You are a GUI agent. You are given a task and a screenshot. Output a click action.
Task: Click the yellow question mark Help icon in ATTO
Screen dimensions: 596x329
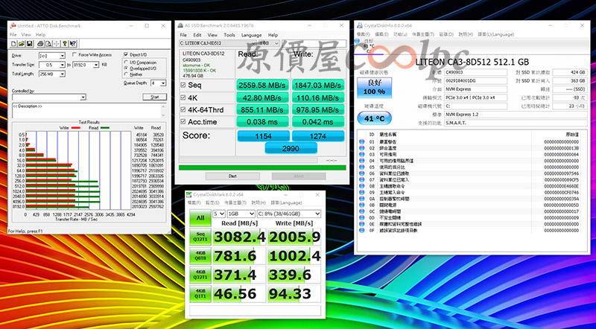[65, 44]
